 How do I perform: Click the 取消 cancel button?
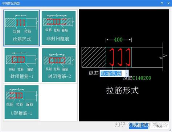(x=159, y=126)
